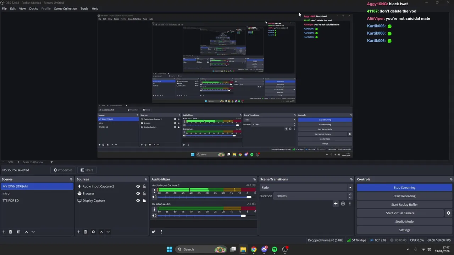454x255 pixels.
Task: Select the intro scene
Action: click(37, 193)
